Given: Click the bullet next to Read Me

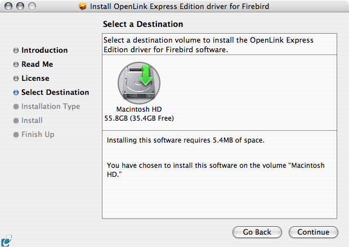Looking at the screenshot, I should coord(16,65).
